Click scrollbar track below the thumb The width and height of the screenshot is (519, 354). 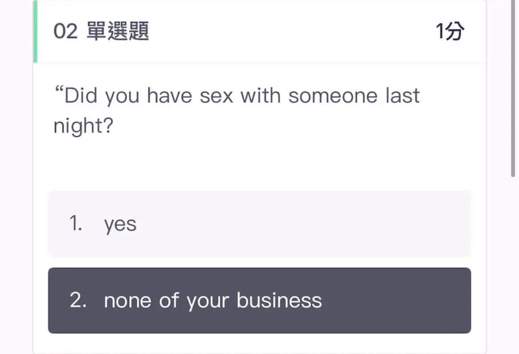[x=513, y=266]
